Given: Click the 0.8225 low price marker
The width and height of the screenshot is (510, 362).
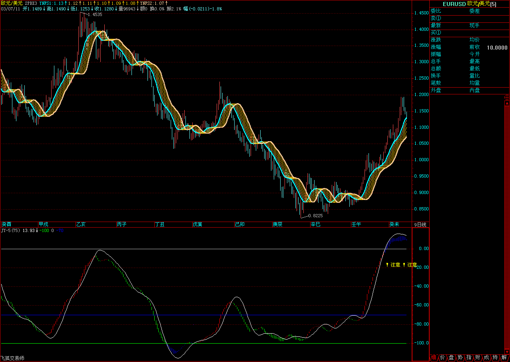Looking at the screenshot, I should click(x=316, y=215).
